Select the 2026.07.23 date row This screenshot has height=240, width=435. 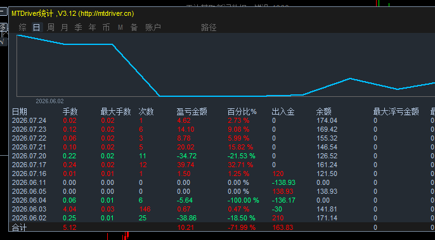pos(29,129)
